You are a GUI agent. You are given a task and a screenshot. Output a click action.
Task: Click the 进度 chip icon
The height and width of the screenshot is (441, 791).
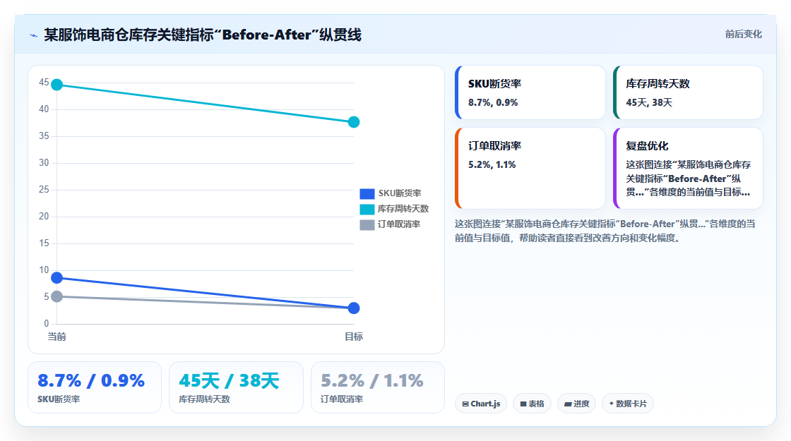click(x=568, y=404)
